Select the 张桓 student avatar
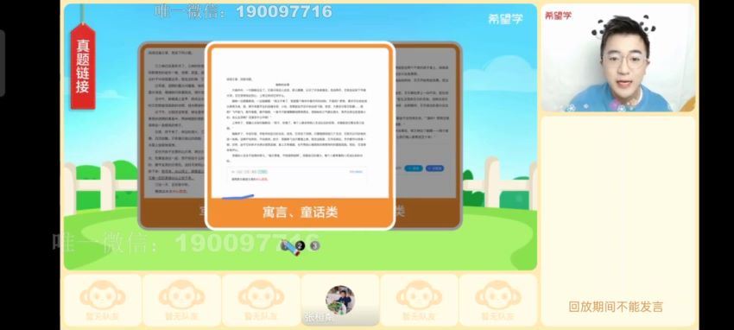 [340, 300]
